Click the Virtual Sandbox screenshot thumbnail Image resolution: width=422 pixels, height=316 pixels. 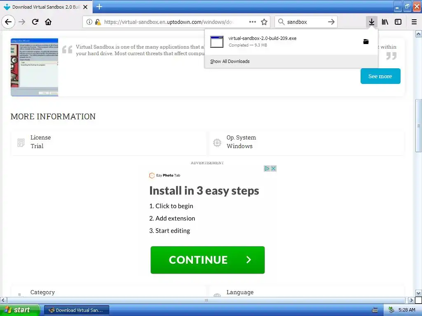click(35, 67)
